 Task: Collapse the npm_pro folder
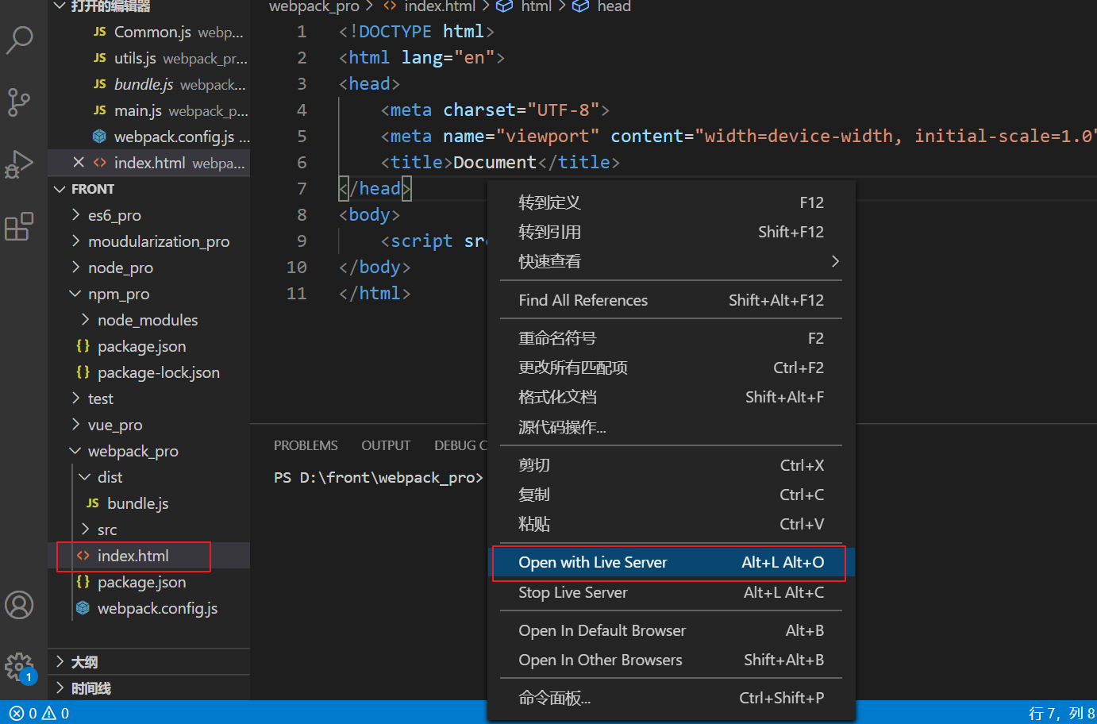(x=75, y=294)
